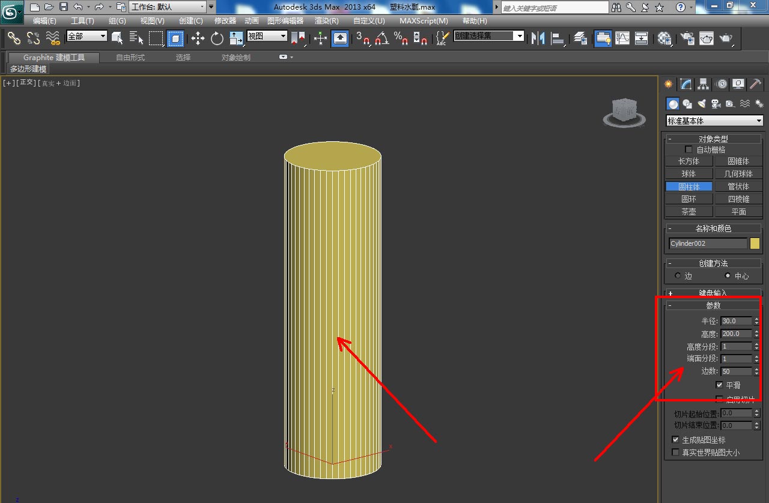Click the Select and Link chain icon
This screenshot has height=503, width=769.
pyautogui.click(x=14, y=38)
